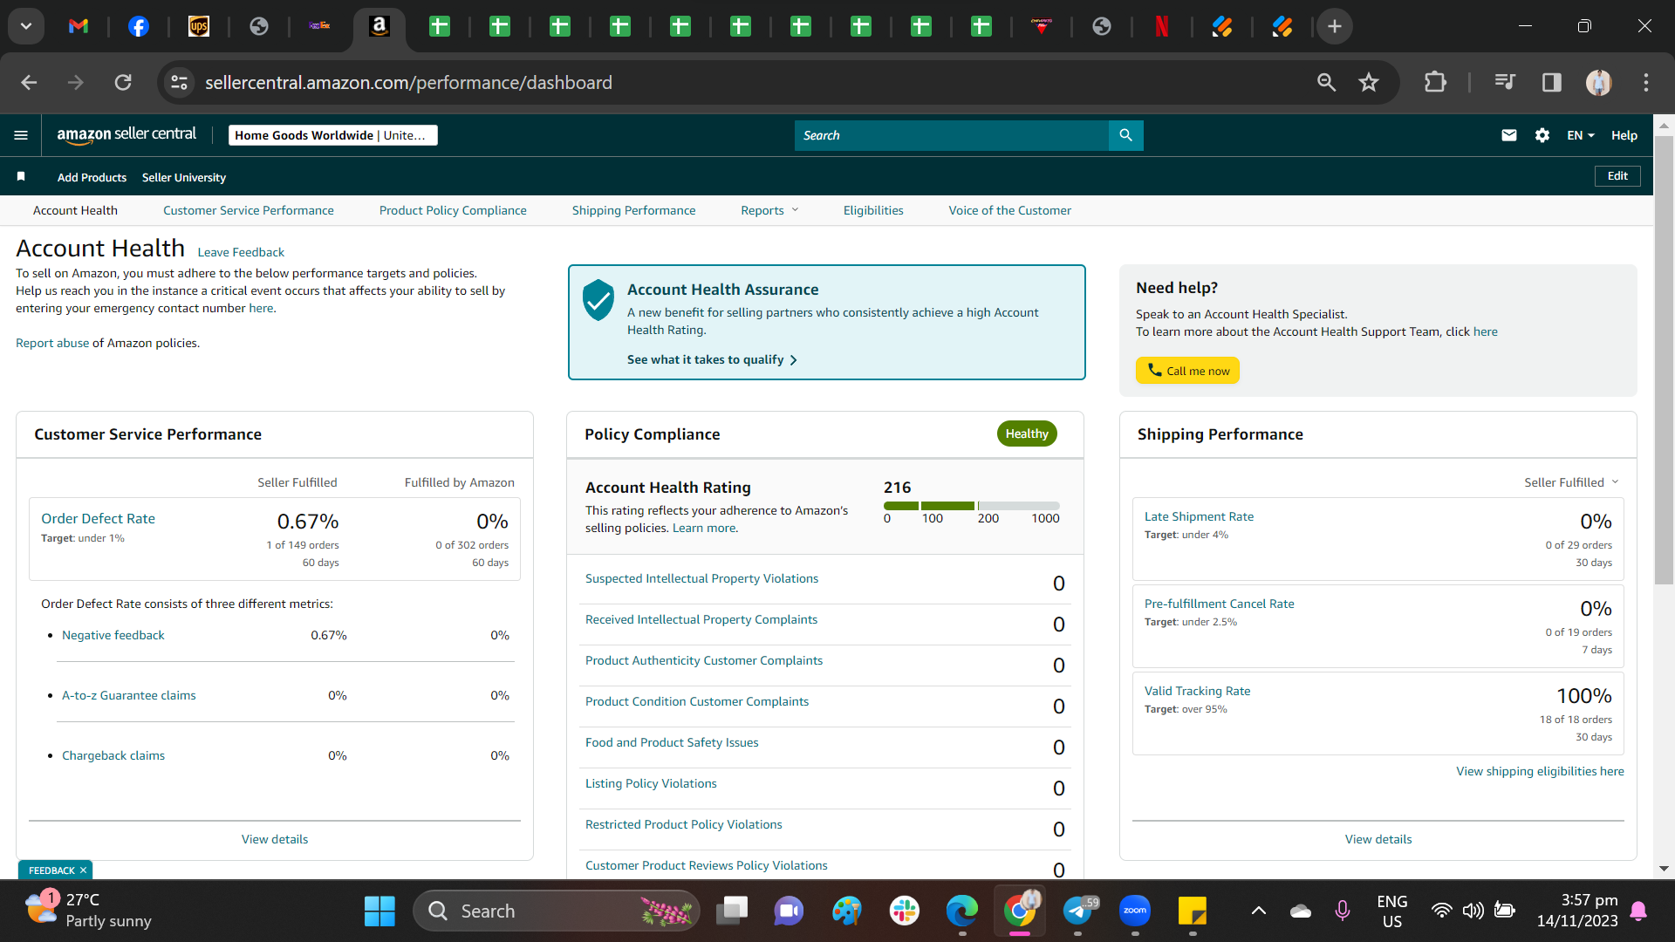
Task: Select the Account Health tab
Action: click(75, 210)
